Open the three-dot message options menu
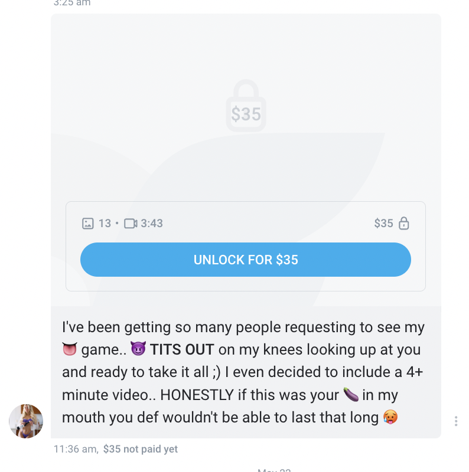This screenshot has height=472, width=469. [456, 421]
